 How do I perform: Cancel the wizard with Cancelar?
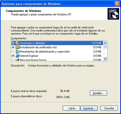tap(109, 108)
